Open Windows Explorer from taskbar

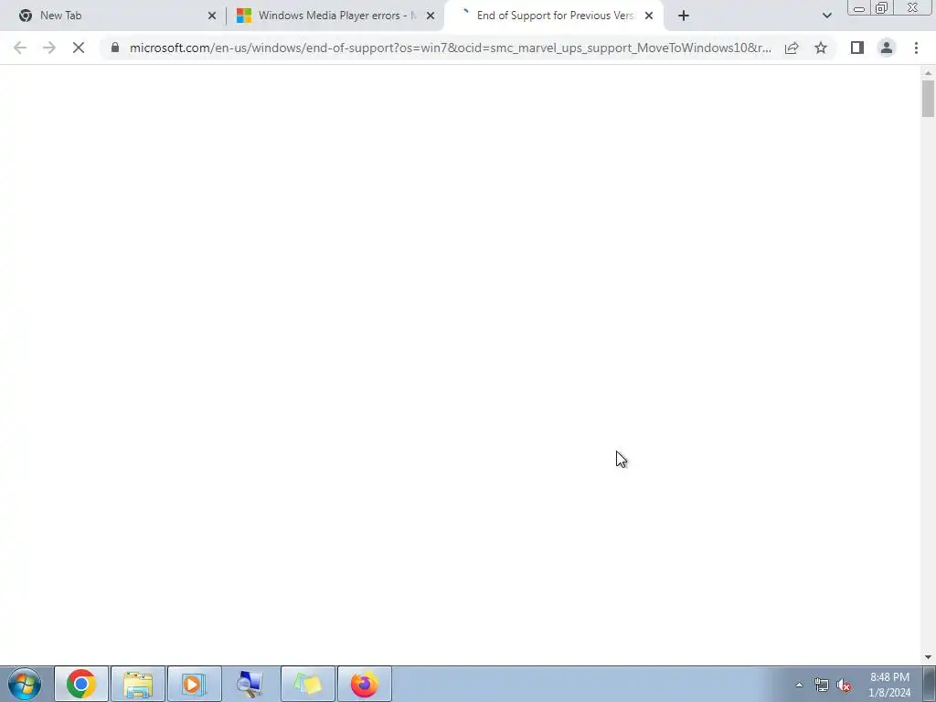138,684
